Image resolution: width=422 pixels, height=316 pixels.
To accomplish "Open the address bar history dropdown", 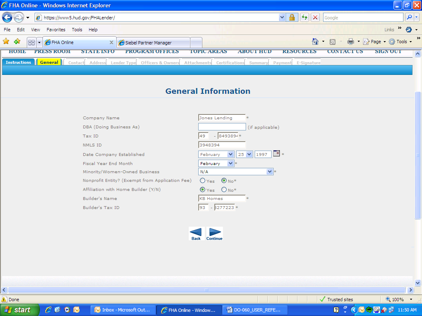I will (x=282, y=17).
